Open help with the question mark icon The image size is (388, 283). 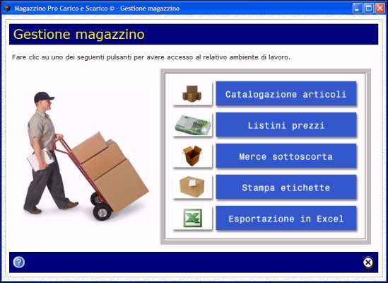[19, 262]
